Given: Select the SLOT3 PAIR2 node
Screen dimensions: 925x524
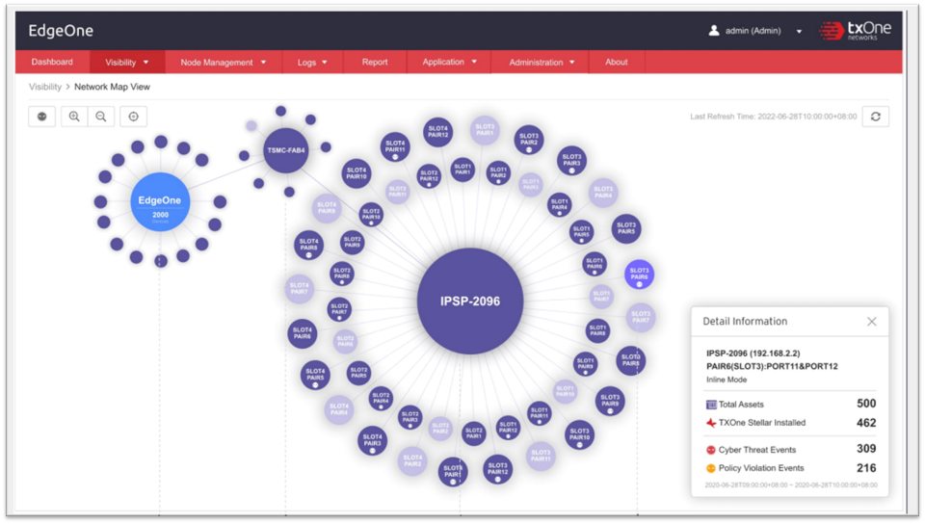Looking at the screenshot, I should point(529,140).
